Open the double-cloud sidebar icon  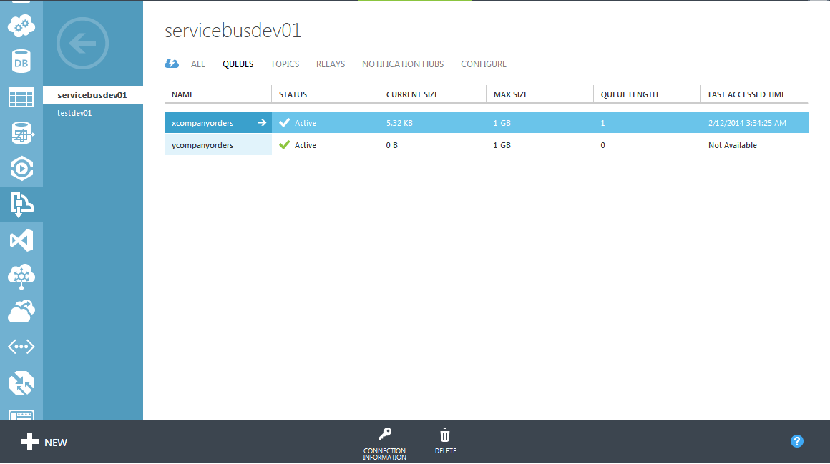[21, 312]
